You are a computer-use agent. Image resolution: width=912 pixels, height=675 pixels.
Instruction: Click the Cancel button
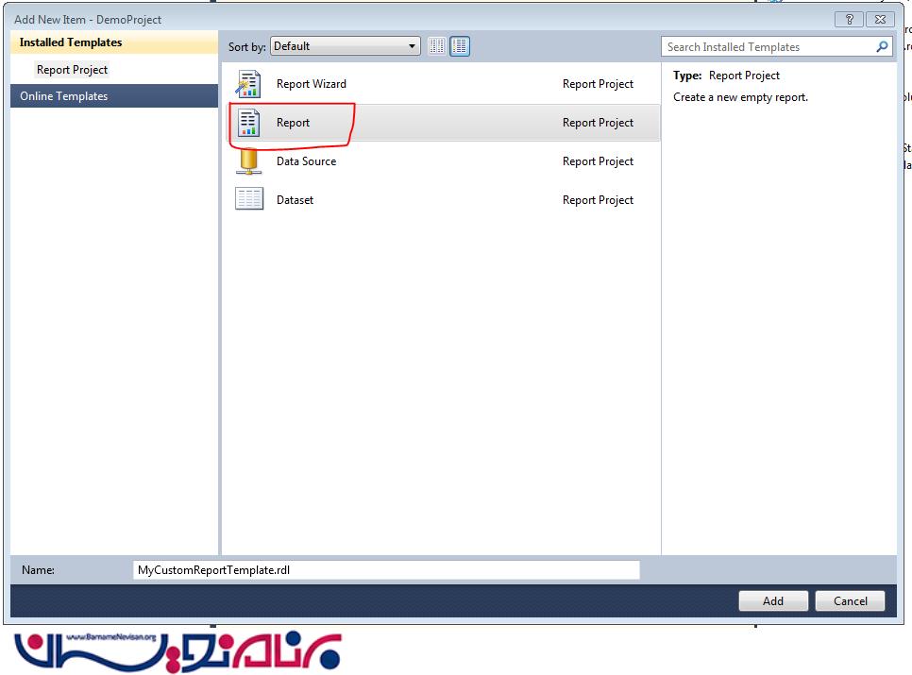pos(850,600)
